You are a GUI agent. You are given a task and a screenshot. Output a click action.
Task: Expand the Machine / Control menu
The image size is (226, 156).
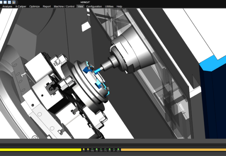tap(64, 7)
